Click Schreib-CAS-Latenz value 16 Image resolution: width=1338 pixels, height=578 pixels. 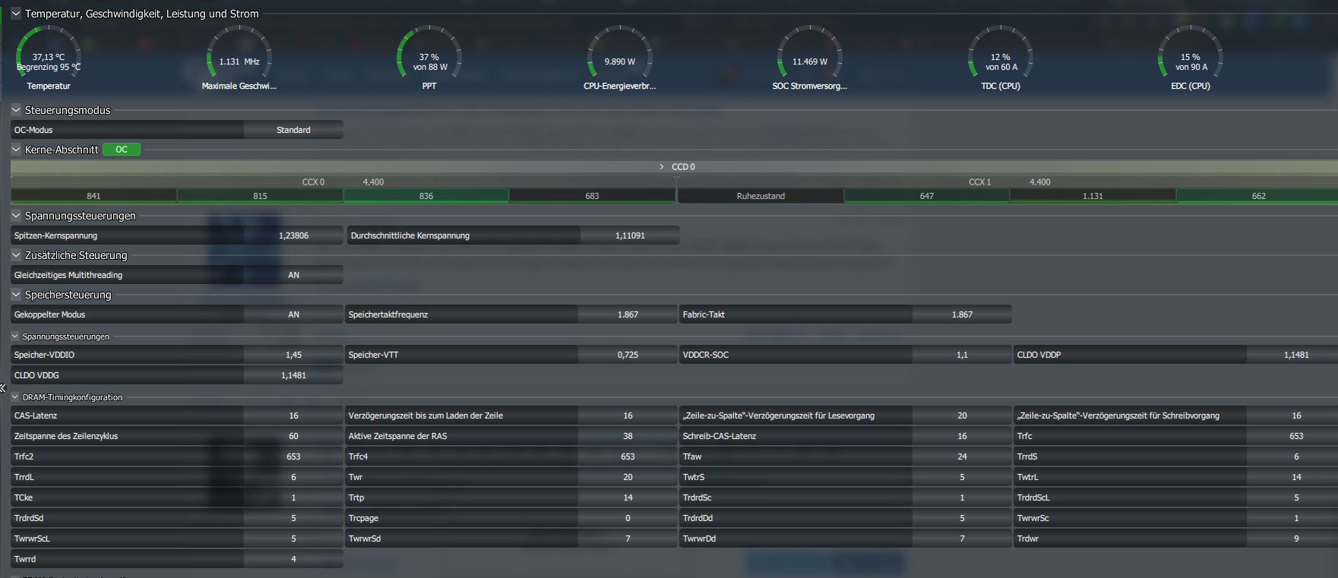962,436
